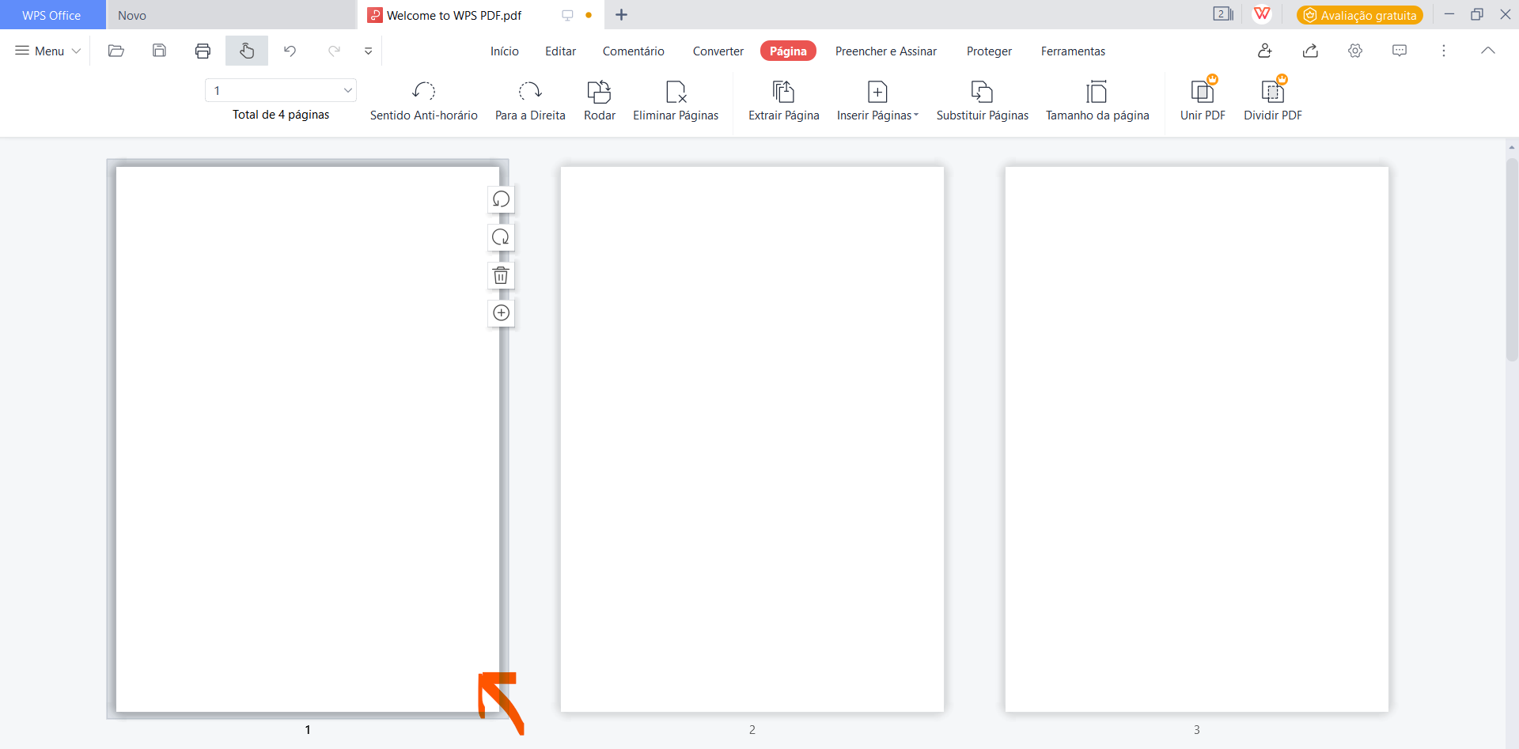Rotate pages with Sentido Anti-horário icon

(x=423, y=92)
